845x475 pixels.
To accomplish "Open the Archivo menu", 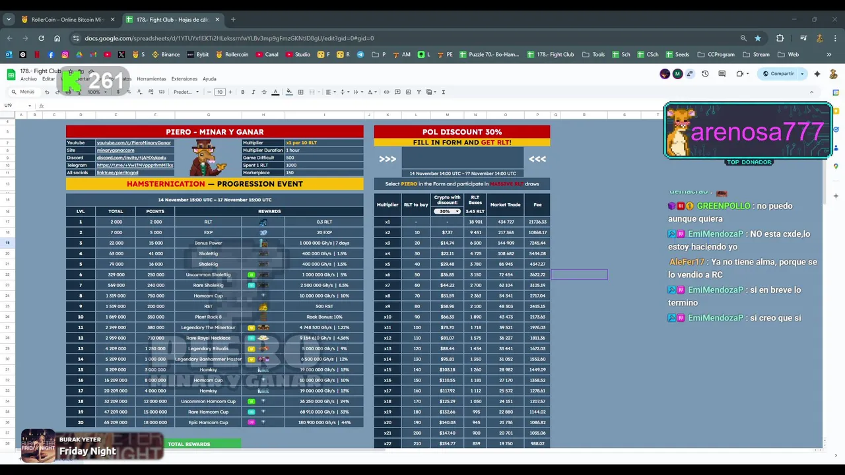I will pyautogui.click(x=28, y=79).
